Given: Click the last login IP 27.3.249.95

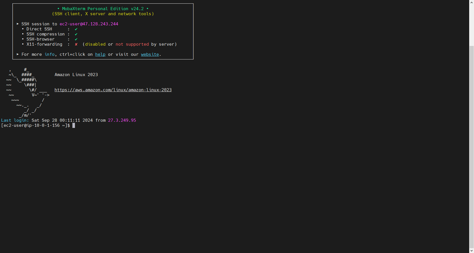Looking at the screenshot, I should 122,120.
